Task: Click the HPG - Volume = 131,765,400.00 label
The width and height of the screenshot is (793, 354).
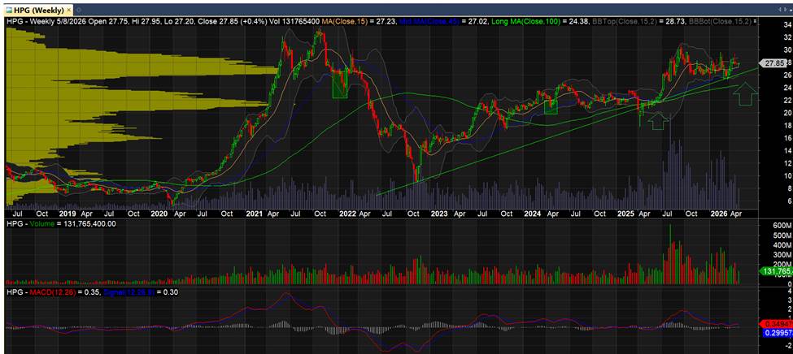Action: (x=61, y=223)
